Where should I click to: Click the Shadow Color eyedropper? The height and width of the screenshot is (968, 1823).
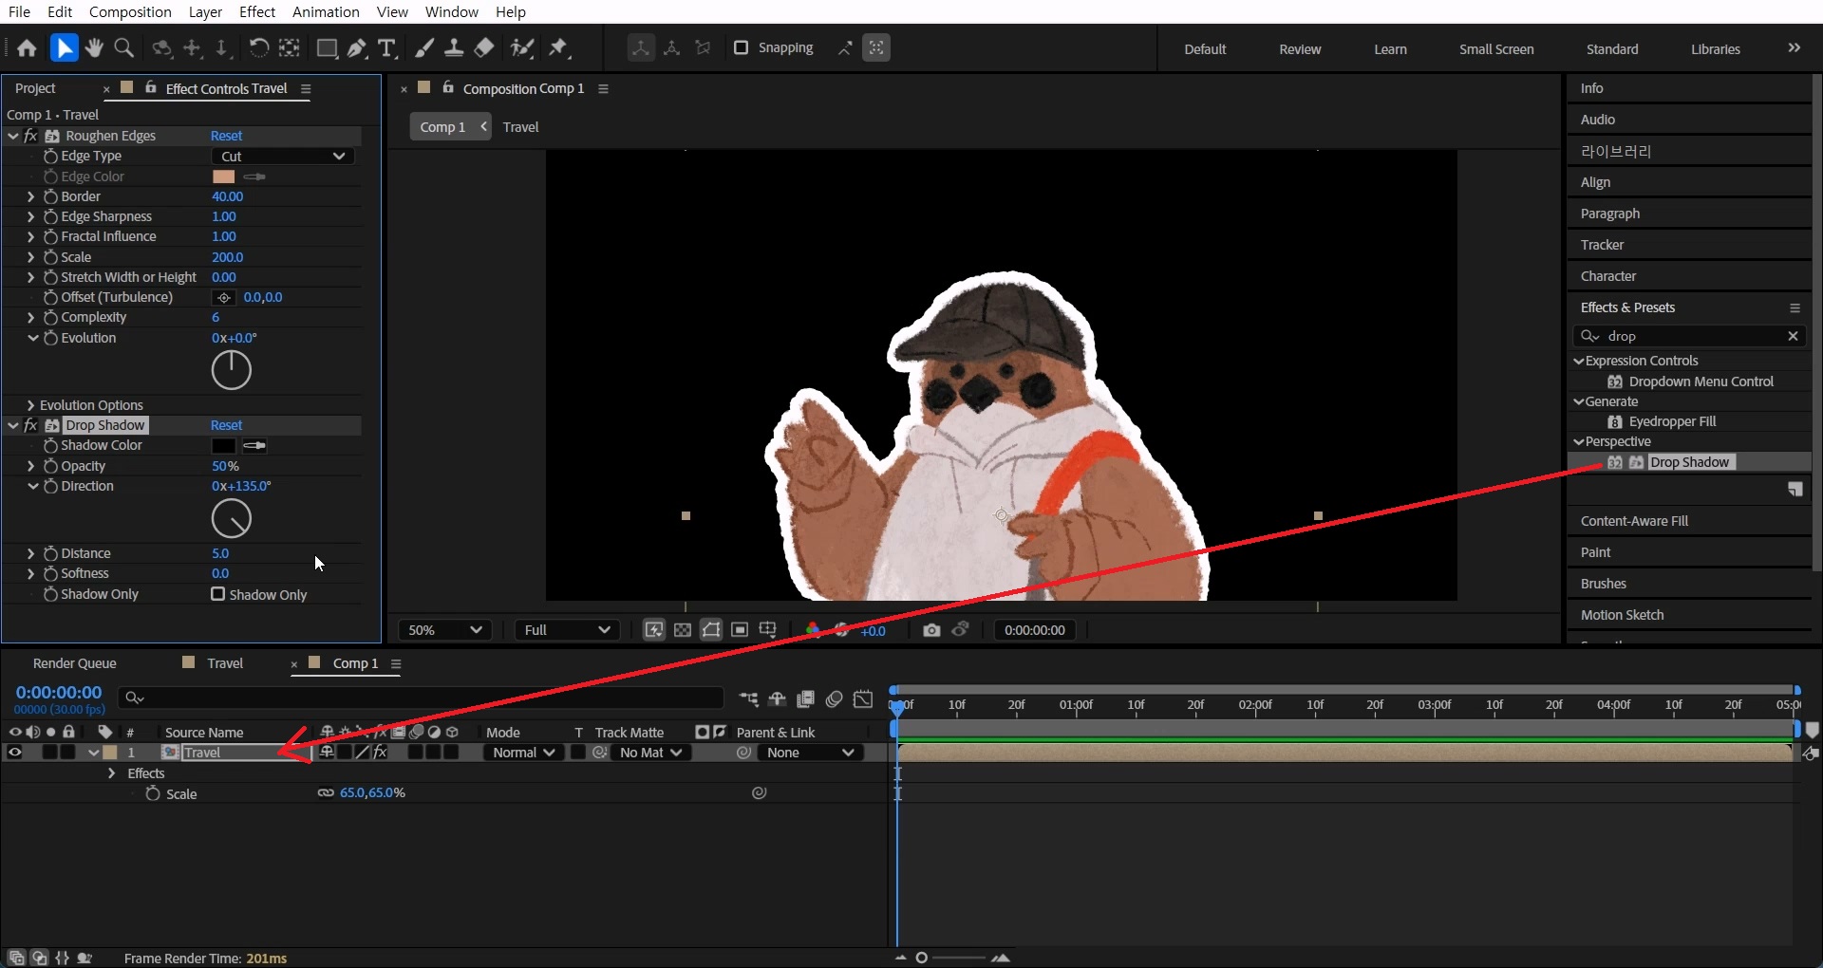(x=254, y=445)
